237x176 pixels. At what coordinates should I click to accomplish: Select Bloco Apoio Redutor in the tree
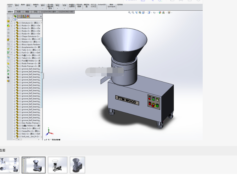(x=30, y=44)
